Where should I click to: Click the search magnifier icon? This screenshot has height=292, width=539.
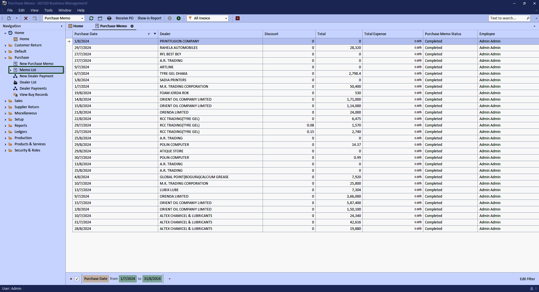click(528, 18)
